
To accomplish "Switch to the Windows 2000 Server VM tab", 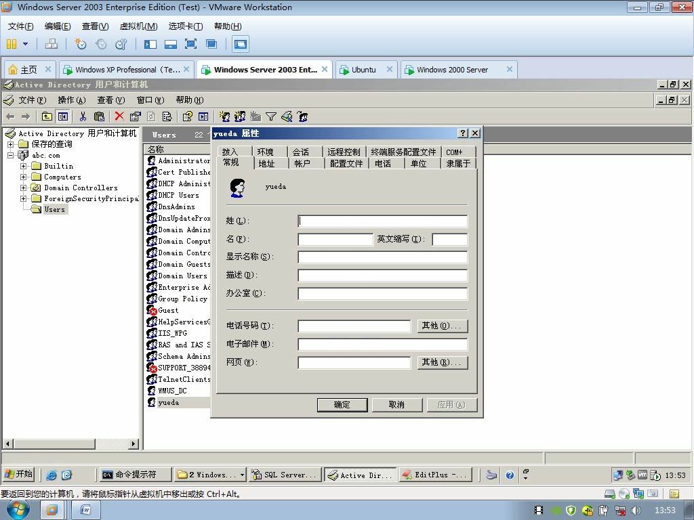I will pyautogui.click(x=459, y=70).
